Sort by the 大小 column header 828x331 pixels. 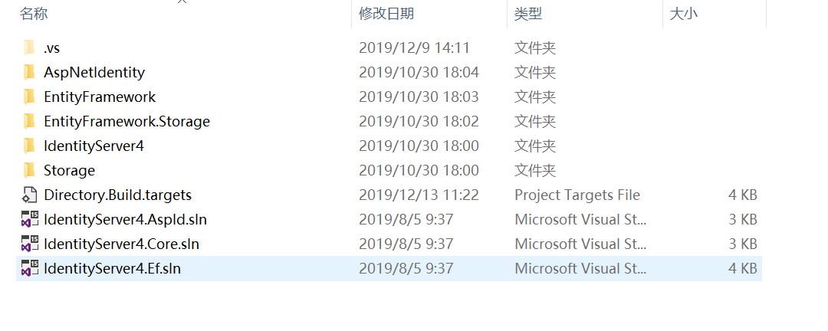point(684,14)
